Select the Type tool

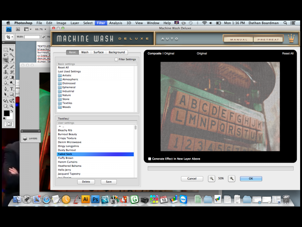point(12,89)
